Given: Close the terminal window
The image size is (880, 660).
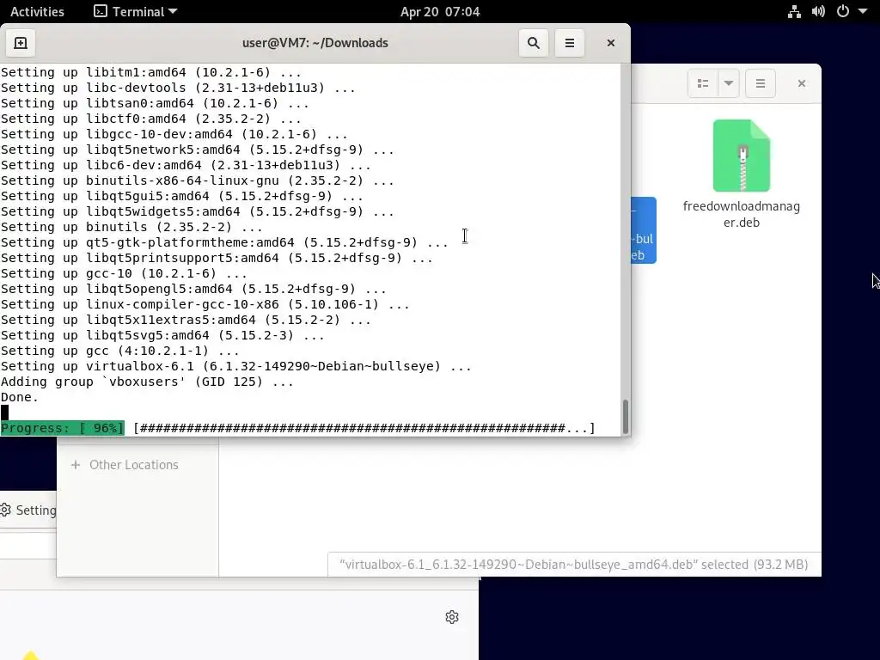Looking at the screenshot, I should pos(611,43).
